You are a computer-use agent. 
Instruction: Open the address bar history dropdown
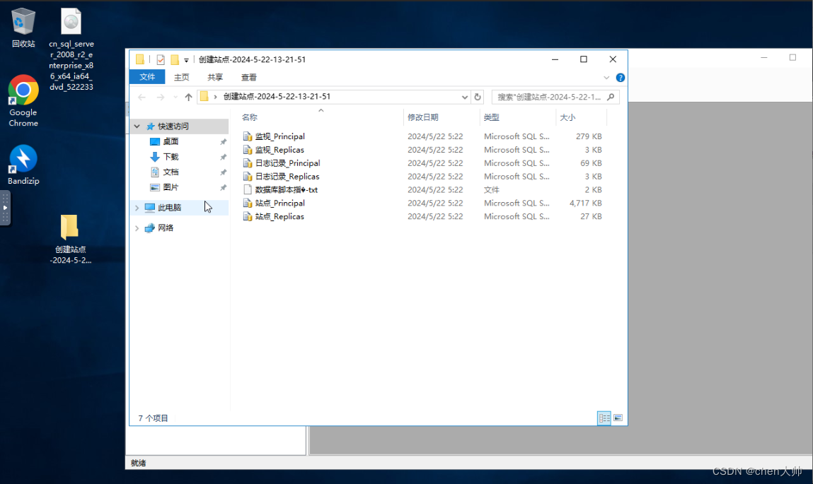[465, 97]
